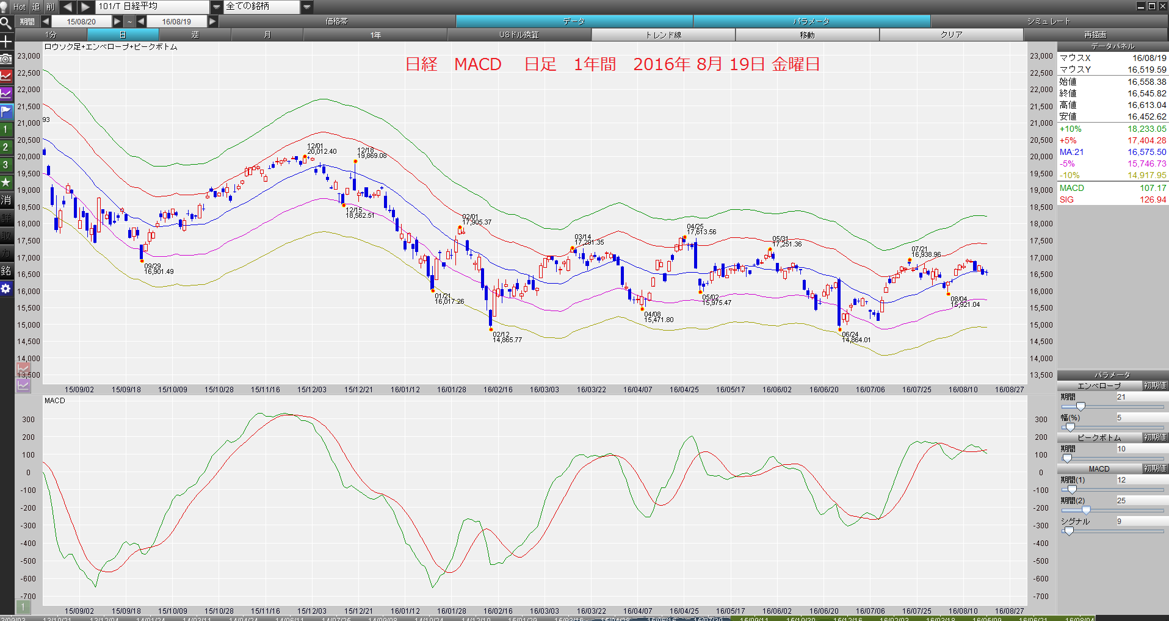Click the Hot stocks button
Viewport: 1169px width, 621px height.
(20, 7)
